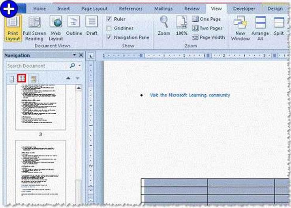Open the Zoom dialog magnifier icon
The height and width of the screenshot is (208, 291).
click(x=164, y=26)
